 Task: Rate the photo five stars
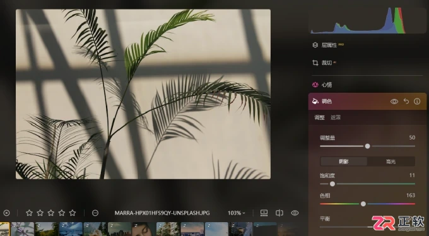click(73, 213)
